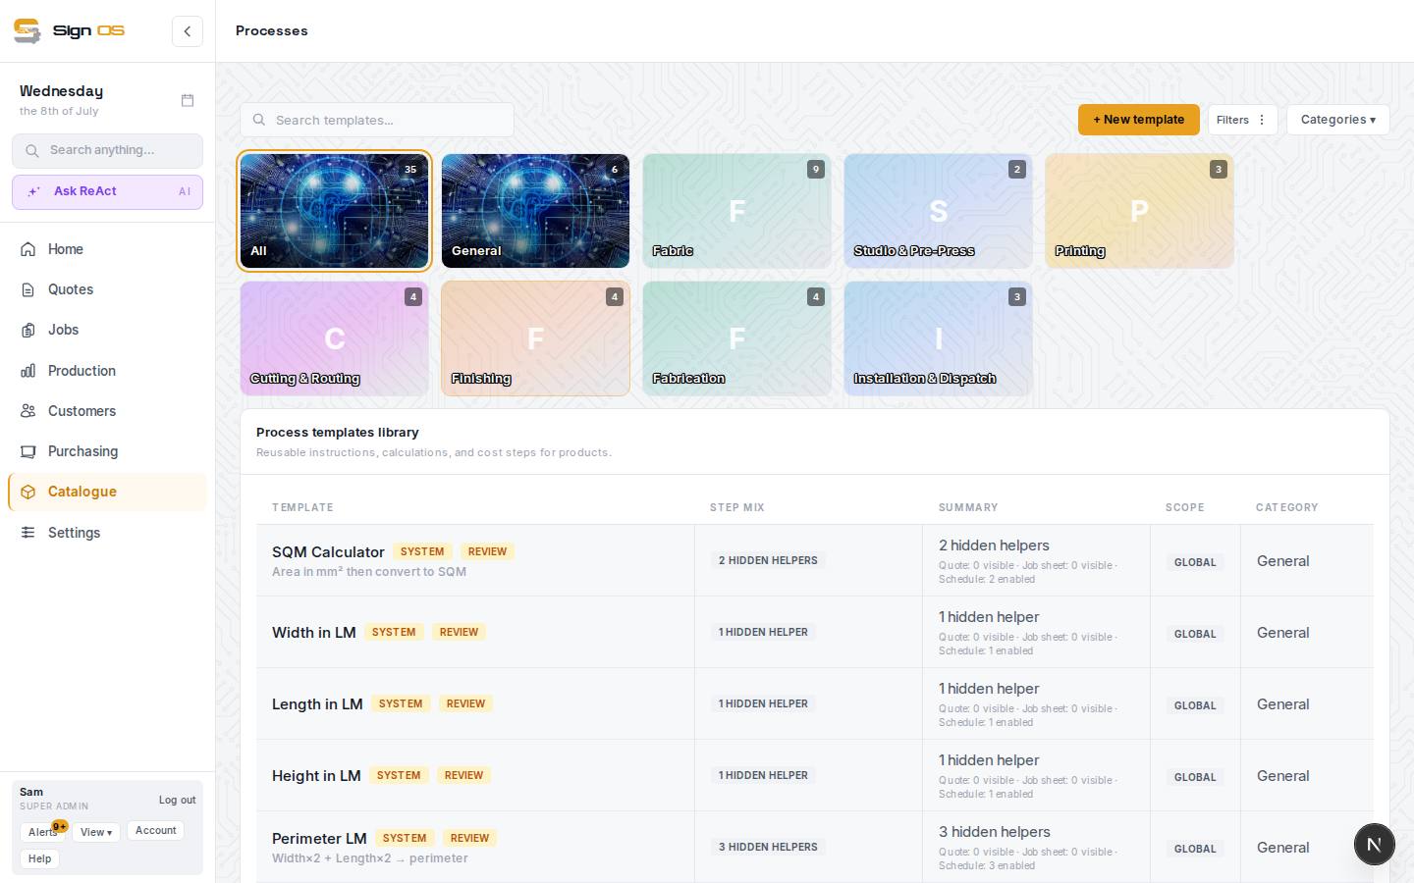Click the TEMPLATE column header
Image resolution: width=1414 pixels, height=883 pixels.
[302, 507]
